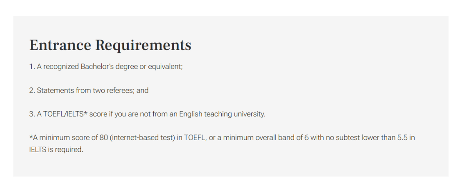Image resolution: width=450 pixels, height=185 pixels.
Task: Click the word "score" in item 3
Action: [98, 114]
